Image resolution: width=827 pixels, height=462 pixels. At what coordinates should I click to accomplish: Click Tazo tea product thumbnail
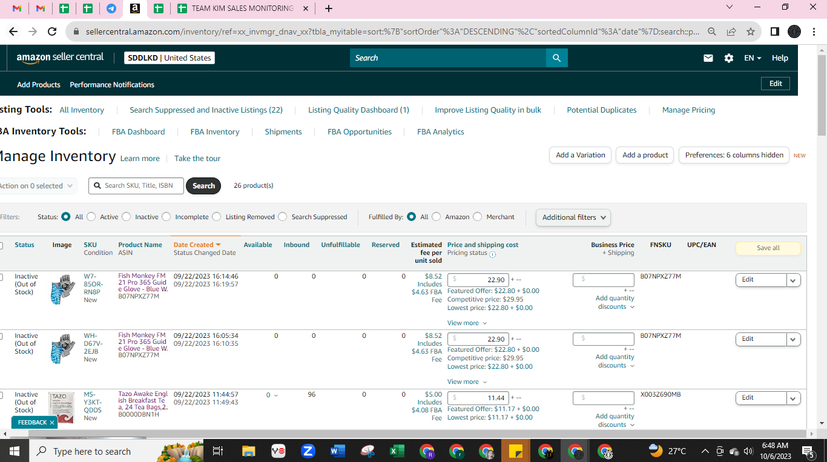tap(62, 407)
